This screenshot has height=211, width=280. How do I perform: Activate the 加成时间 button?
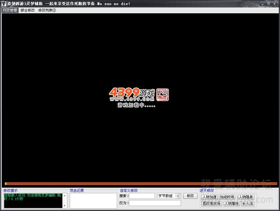pyautogui.click(x=227, y=197)
